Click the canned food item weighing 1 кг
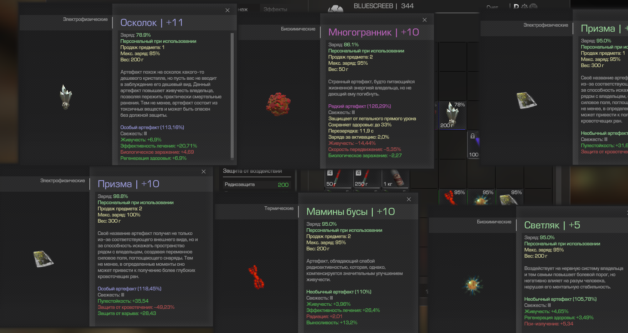This screenshot has width=628, height=333. click(x=396, y=178)
